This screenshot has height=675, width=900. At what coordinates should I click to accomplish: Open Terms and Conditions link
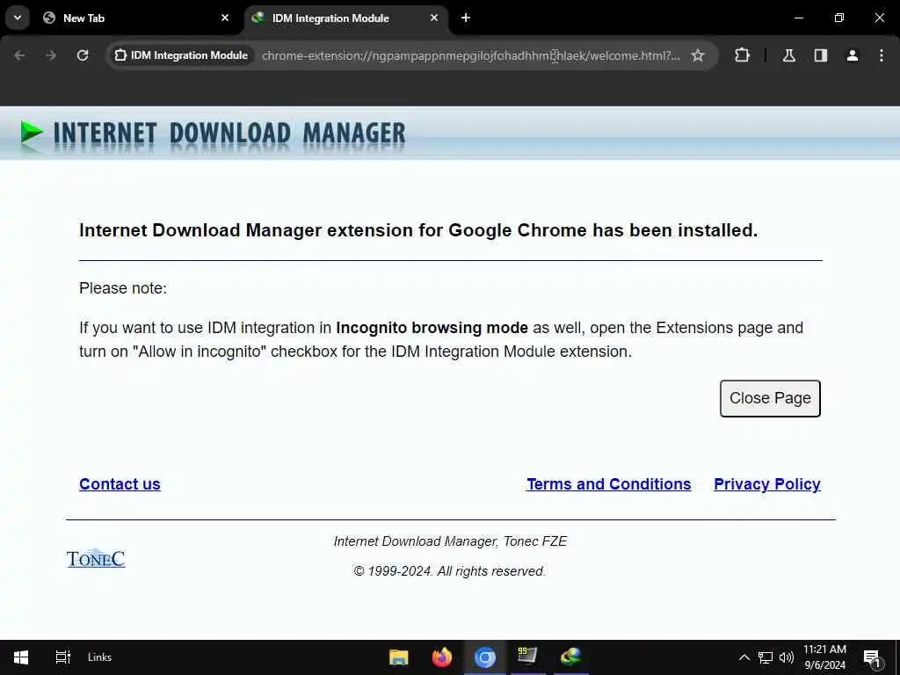608,484
